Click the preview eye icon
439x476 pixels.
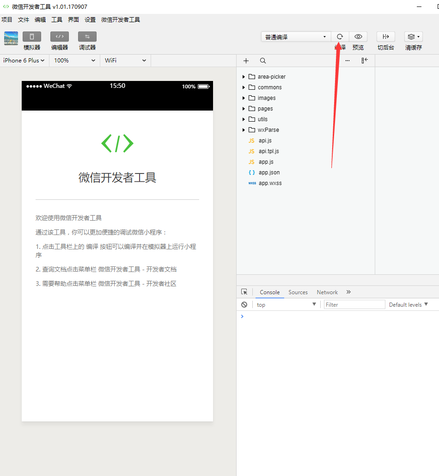click(x=358, y=37)
